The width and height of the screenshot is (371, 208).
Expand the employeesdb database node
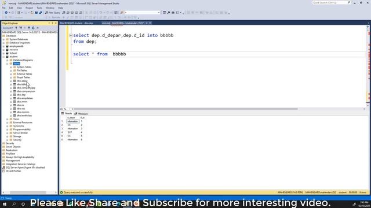pos(4,46)
